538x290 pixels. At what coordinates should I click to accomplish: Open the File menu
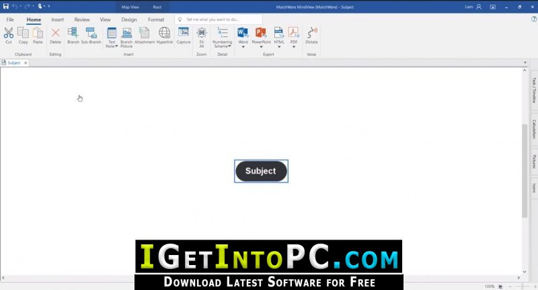tap(10, 20)
